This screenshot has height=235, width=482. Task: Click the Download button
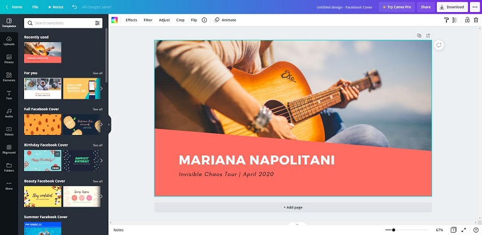point(452,7)
